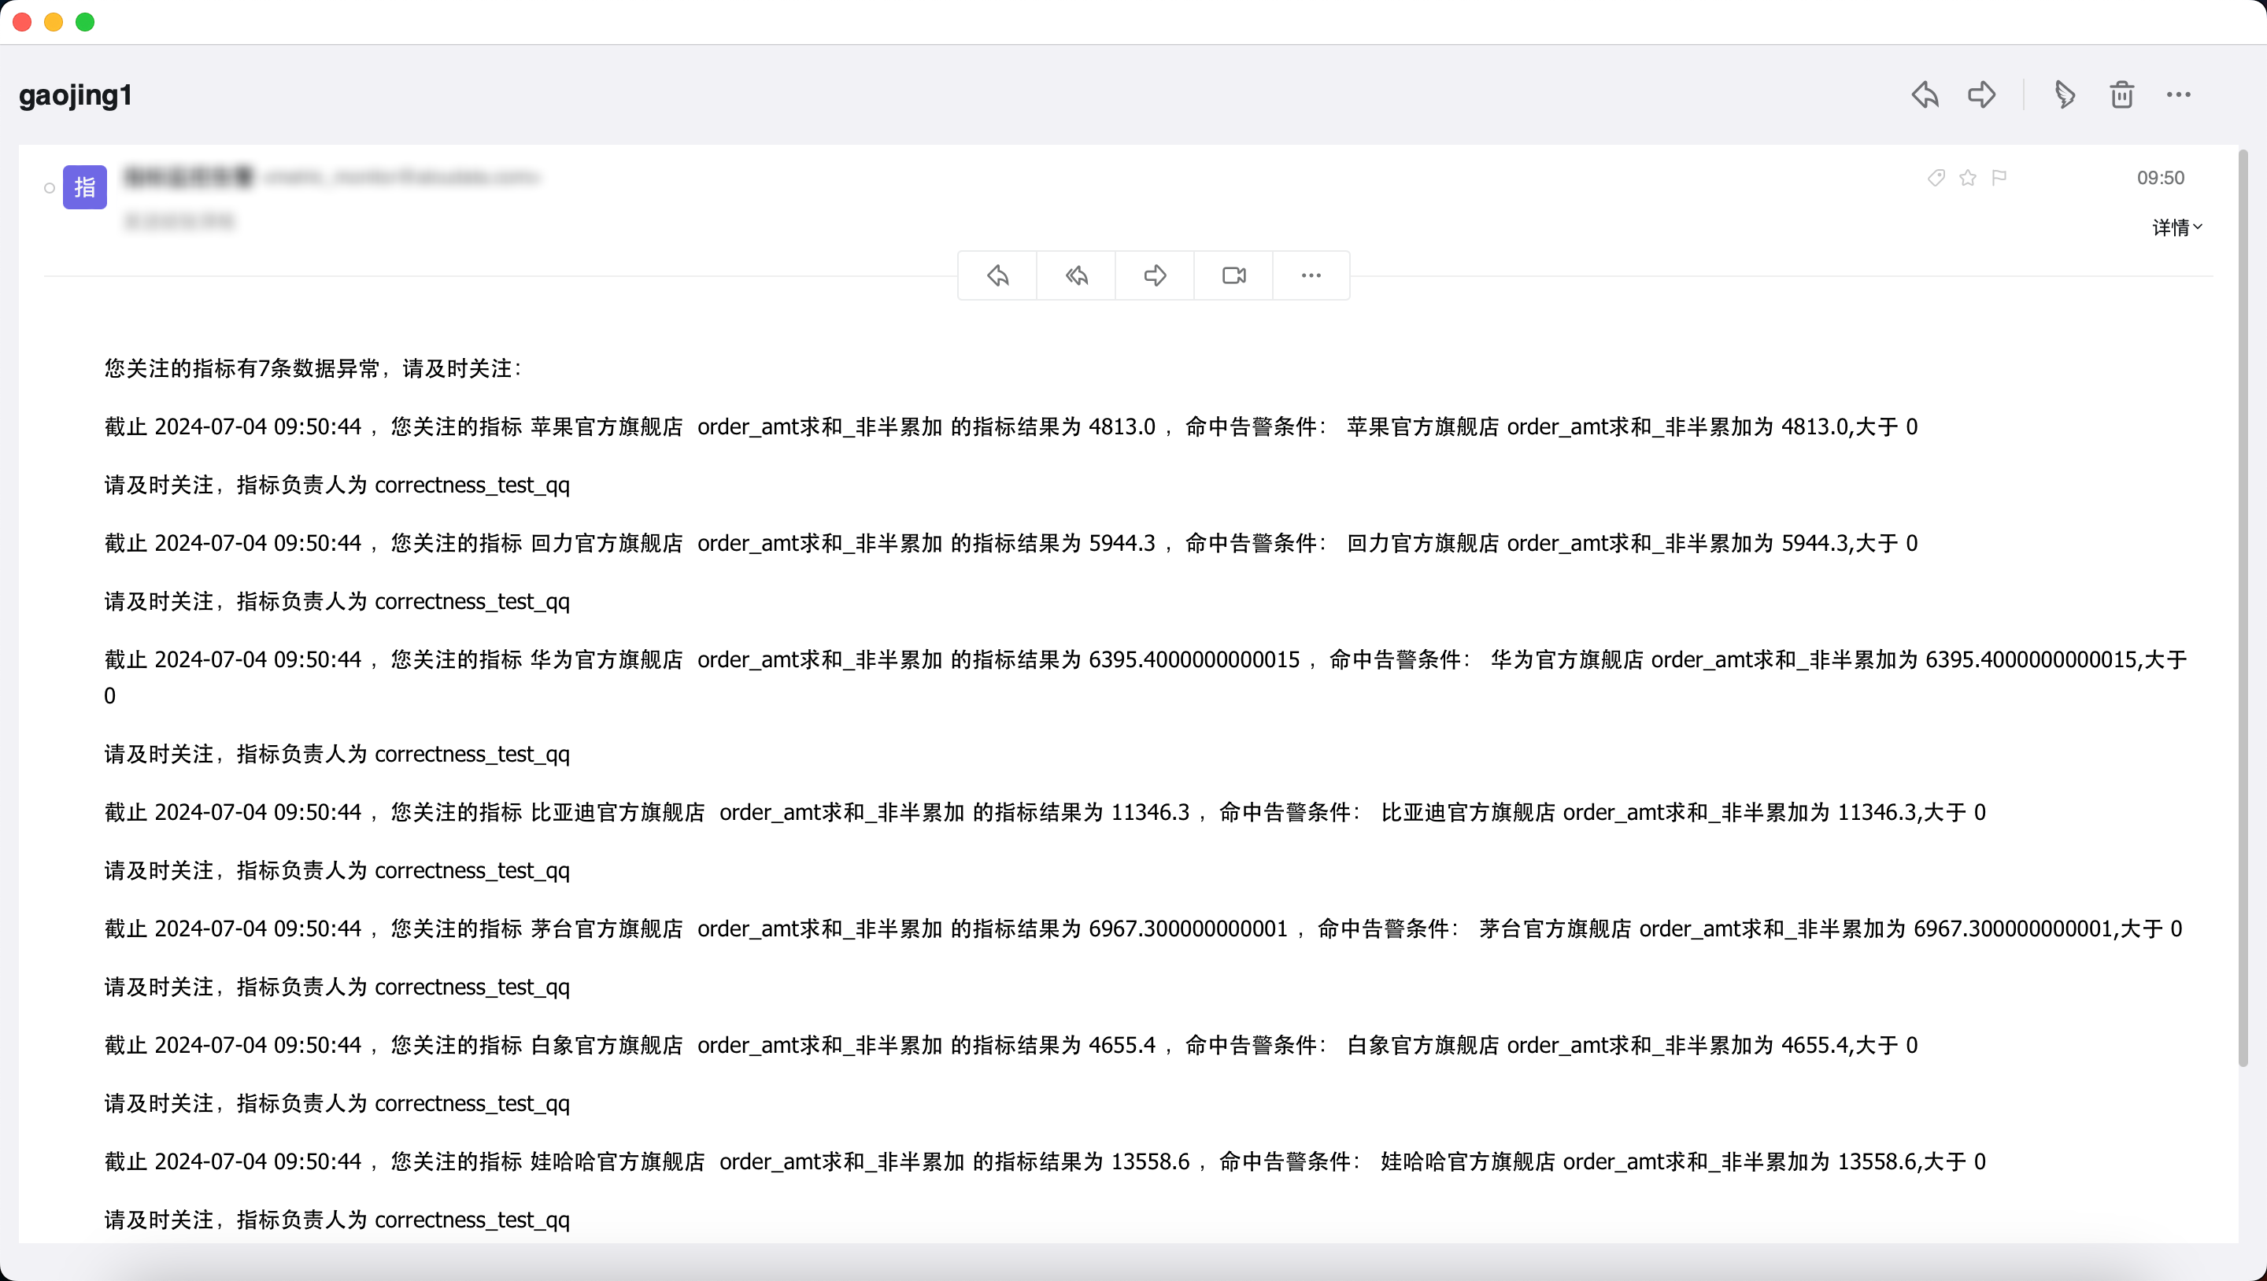The image size is (2267, 1281).
Task: Click the DingTalk wing icon in header
Action: tap(2065, 95)
